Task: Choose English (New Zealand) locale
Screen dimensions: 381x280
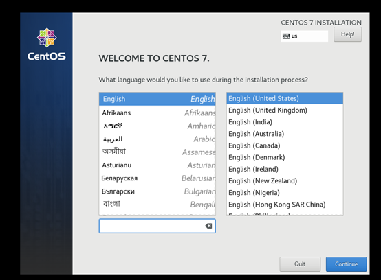Action: point(285,181)
